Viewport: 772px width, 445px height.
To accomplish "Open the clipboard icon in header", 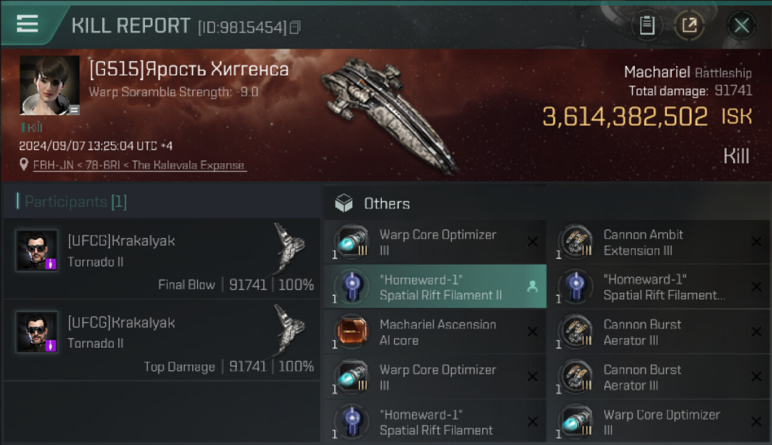I will (x=647, y=26).
